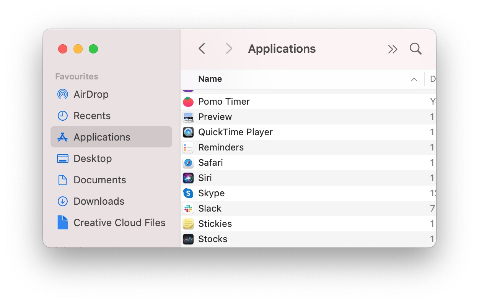Click the Favourites section heading
Screen dimensions: 479x304
pyautogui.click(x=77, y=76)
